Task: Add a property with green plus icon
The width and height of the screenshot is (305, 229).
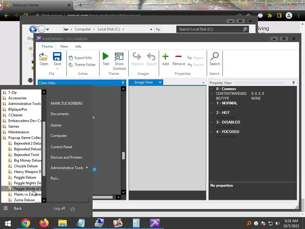Action: tap(165, 56)
